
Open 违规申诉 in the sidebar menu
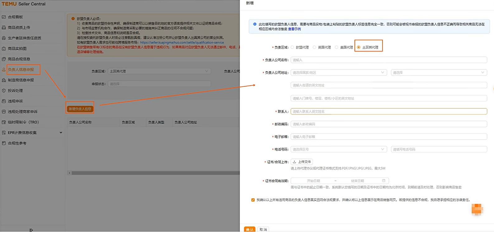tap(15, 101)
